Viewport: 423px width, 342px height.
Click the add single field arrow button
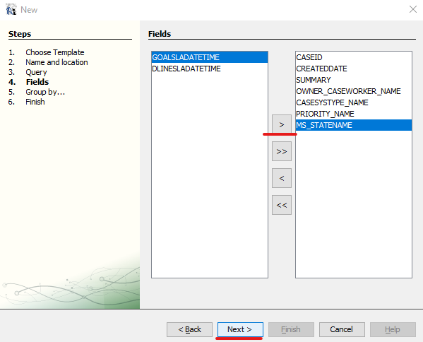click(x=281, y=124)
